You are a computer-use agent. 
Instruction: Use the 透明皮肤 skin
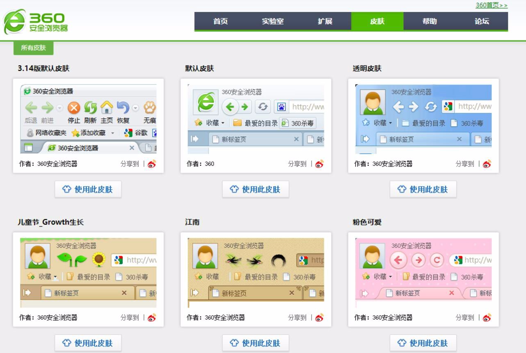(x=423, y=189)
